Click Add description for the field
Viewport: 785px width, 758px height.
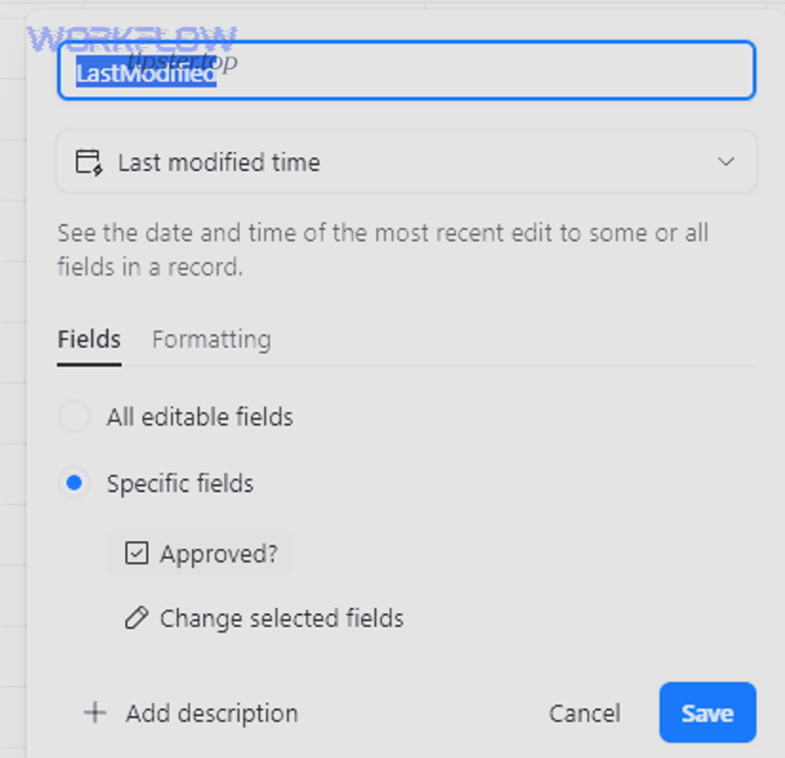point(211,713)
